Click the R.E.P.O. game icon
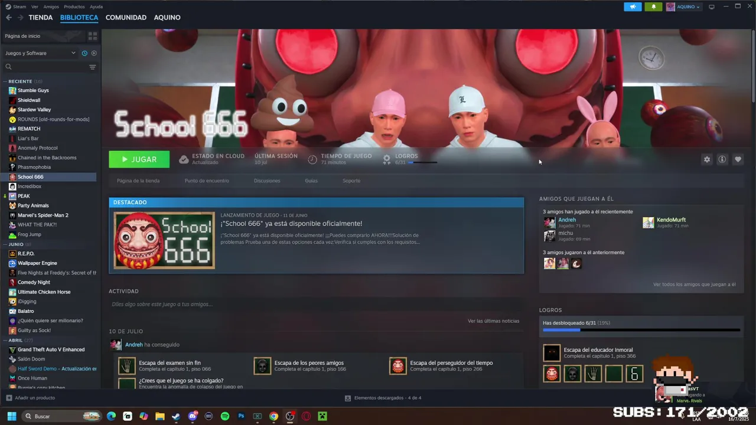The width and height of the screenshot is (756, 425). pyautogui.click(x=12, y=254)
